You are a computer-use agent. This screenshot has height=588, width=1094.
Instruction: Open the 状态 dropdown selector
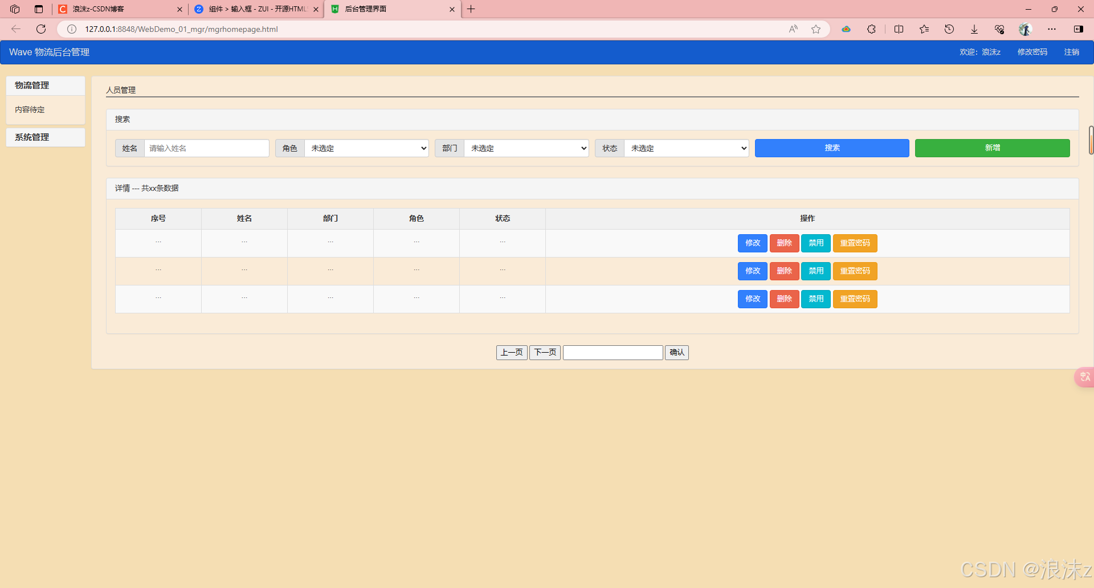coord(687,148)
